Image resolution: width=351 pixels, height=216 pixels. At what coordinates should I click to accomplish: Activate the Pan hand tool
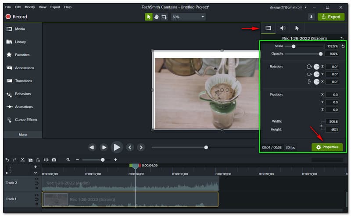point(156,17)
